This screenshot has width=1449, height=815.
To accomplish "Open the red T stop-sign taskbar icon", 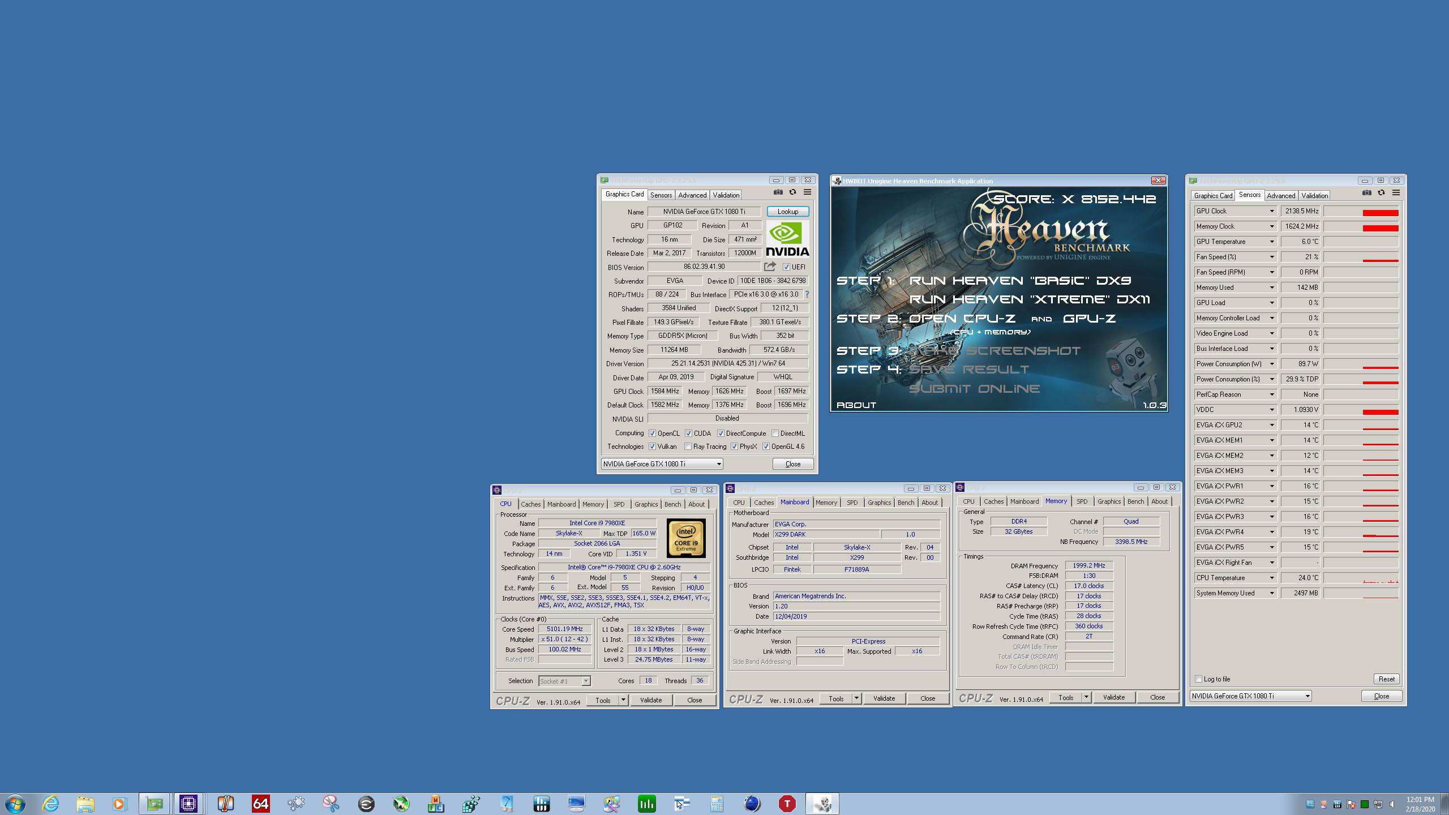I will pos(787,804).
